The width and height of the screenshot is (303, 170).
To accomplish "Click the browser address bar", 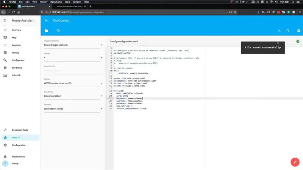I will pyautogui.click(x=133, y=12).
